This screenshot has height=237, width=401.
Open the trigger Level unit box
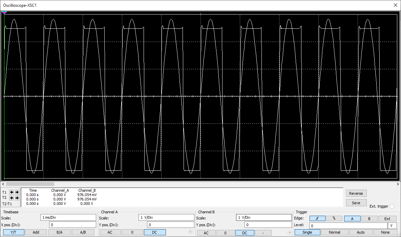pyautogui.click(x=392, y=226)
